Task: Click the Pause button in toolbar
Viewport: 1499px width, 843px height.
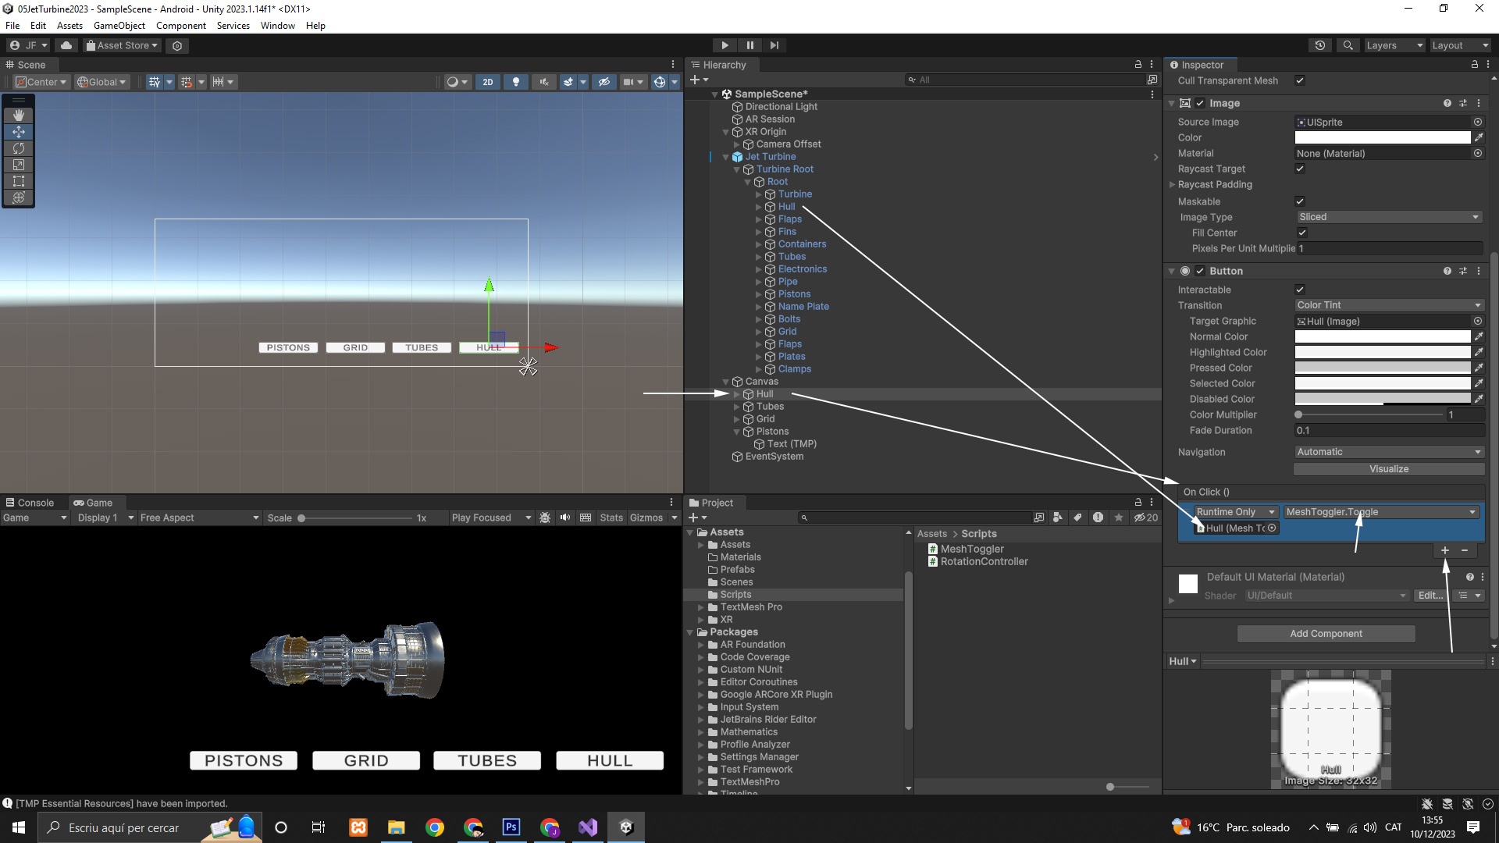Action: point(749,45)
